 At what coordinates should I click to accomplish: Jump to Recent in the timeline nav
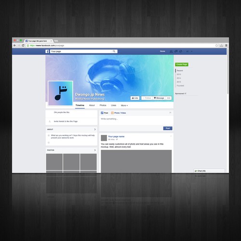pos(180,71)
